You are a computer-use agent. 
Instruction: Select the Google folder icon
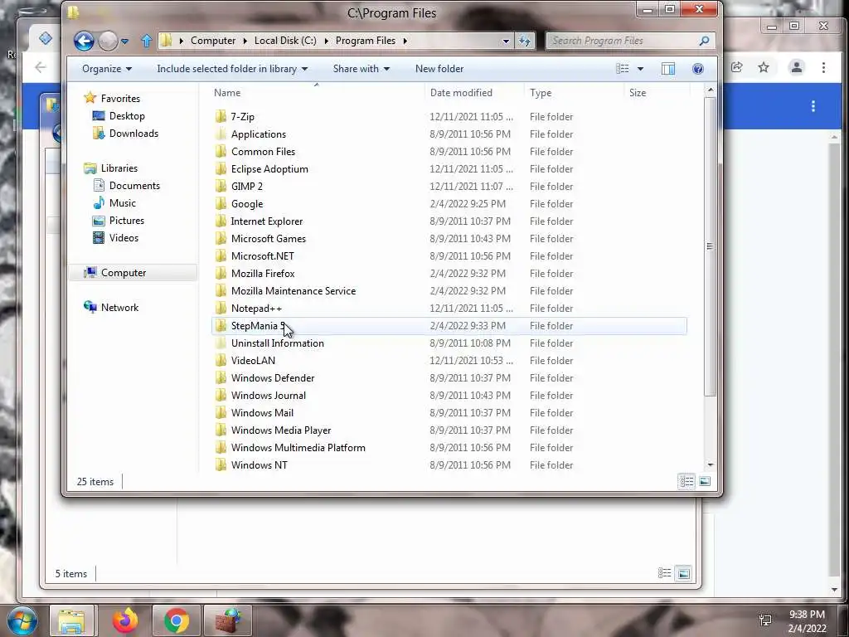point(221,204)
